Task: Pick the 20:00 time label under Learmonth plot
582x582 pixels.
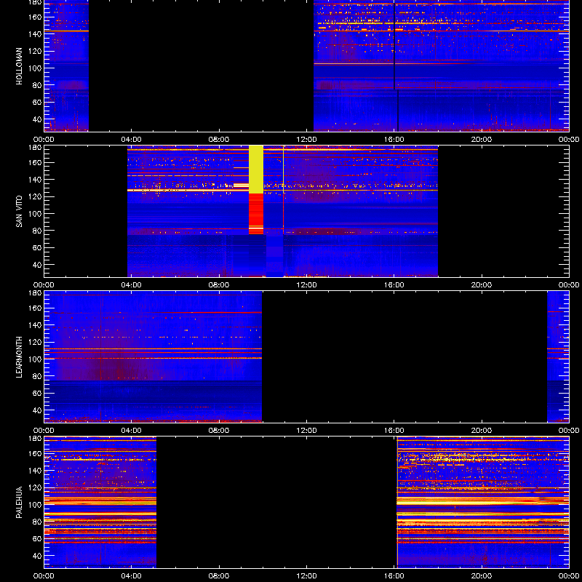Action: tap(482, 431)
